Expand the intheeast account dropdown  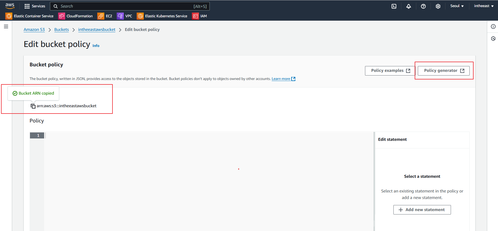484,6
